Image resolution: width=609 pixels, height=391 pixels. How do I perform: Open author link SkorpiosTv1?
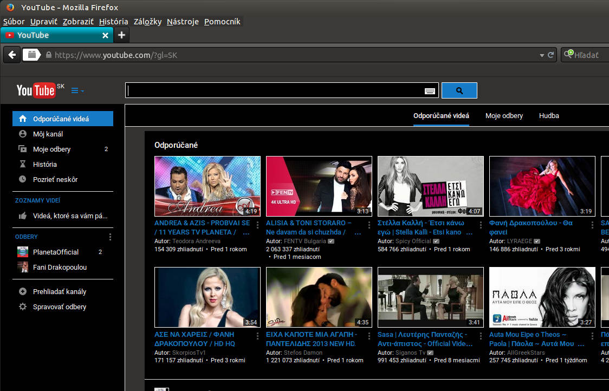pyautogui.click(x=189, y=353)
